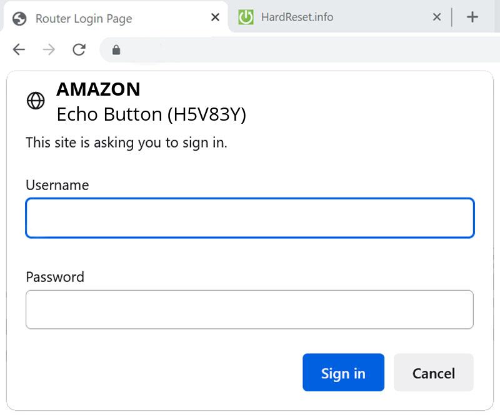This screenshot has height=417, width=500.
Task: Dismiss the dialog with Cancel
Action: point(434,373)
